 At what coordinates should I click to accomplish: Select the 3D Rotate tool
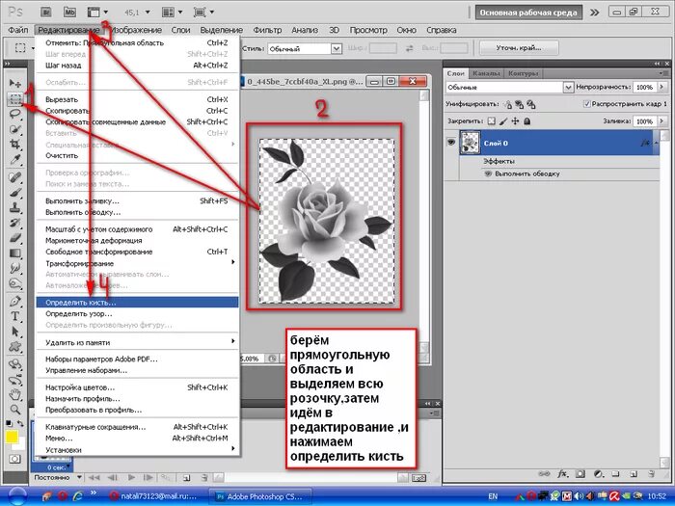pyautogui.click(x=15, y=364)
